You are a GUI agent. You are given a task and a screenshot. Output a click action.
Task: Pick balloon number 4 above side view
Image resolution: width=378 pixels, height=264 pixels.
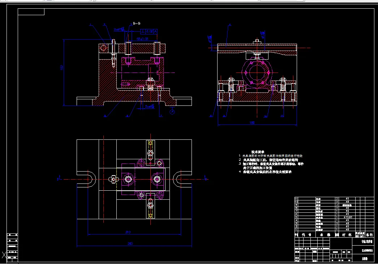229,25
